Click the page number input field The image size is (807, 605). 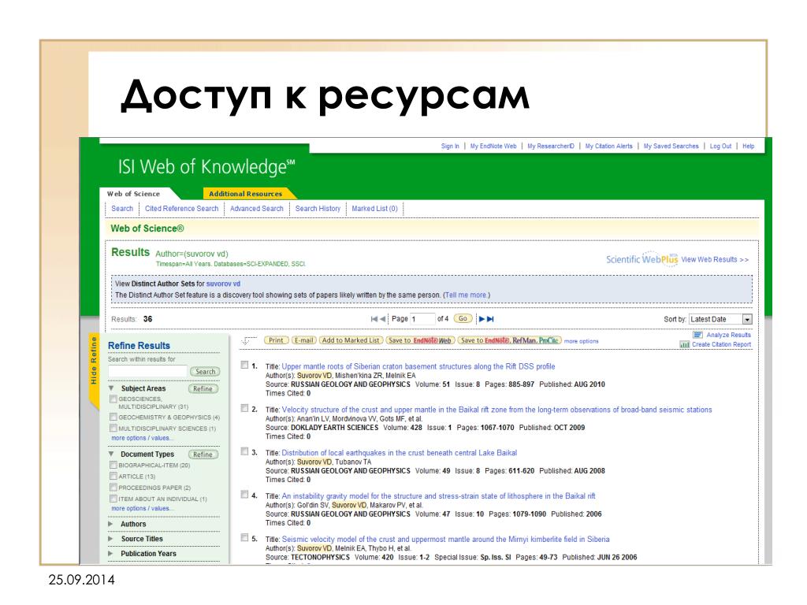pyautogui.click(x=422, y=319)
